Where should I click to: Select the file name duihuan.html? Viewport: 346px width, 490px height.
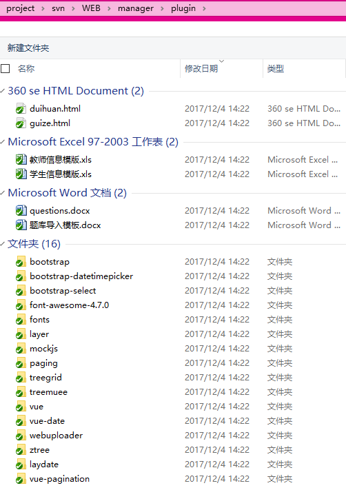pyautogui.click(x=55, y=108)
